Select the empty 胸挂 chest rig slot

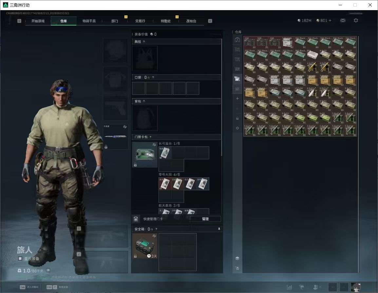click(145, 58)
